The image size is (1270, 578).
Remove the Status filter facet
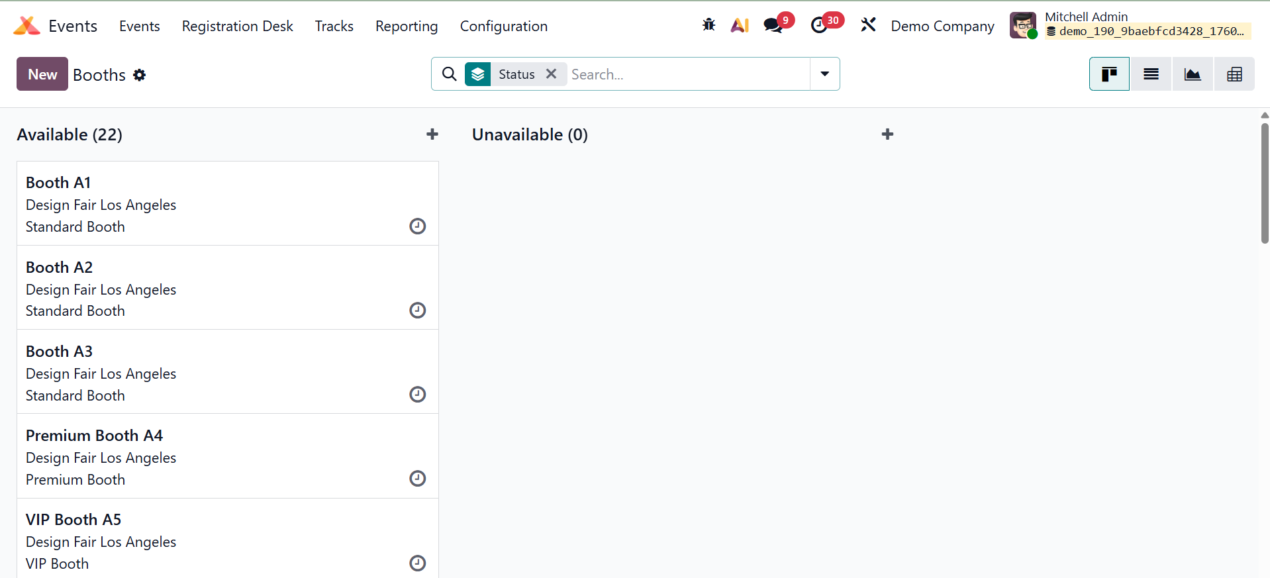(551, 74)
